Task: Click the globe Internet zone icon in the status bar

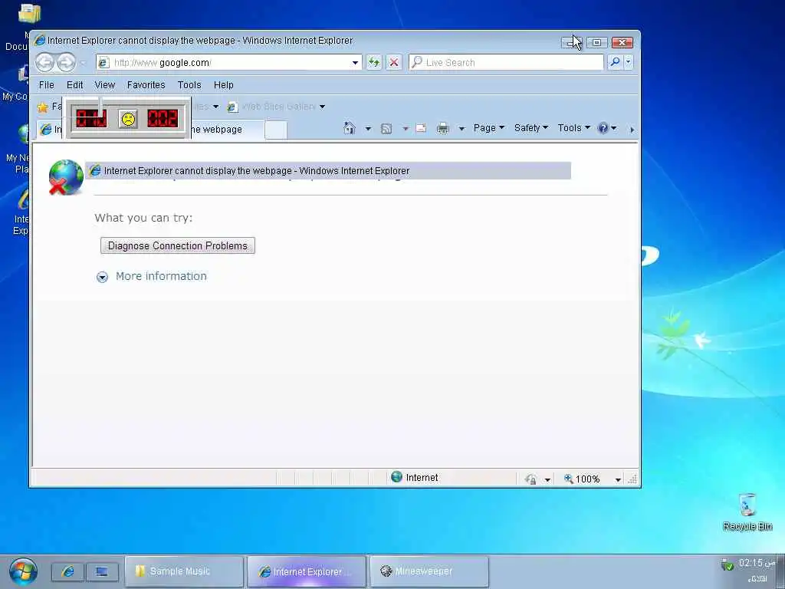Action: pyautogui.click(x=396, y=477)
